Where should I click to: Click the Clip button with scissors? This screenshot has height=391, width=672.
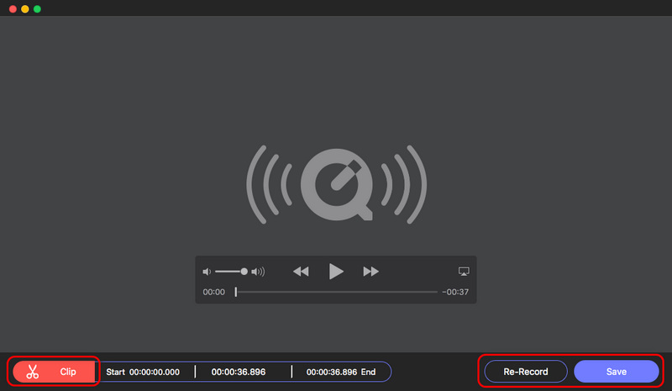tap(54, 372)
